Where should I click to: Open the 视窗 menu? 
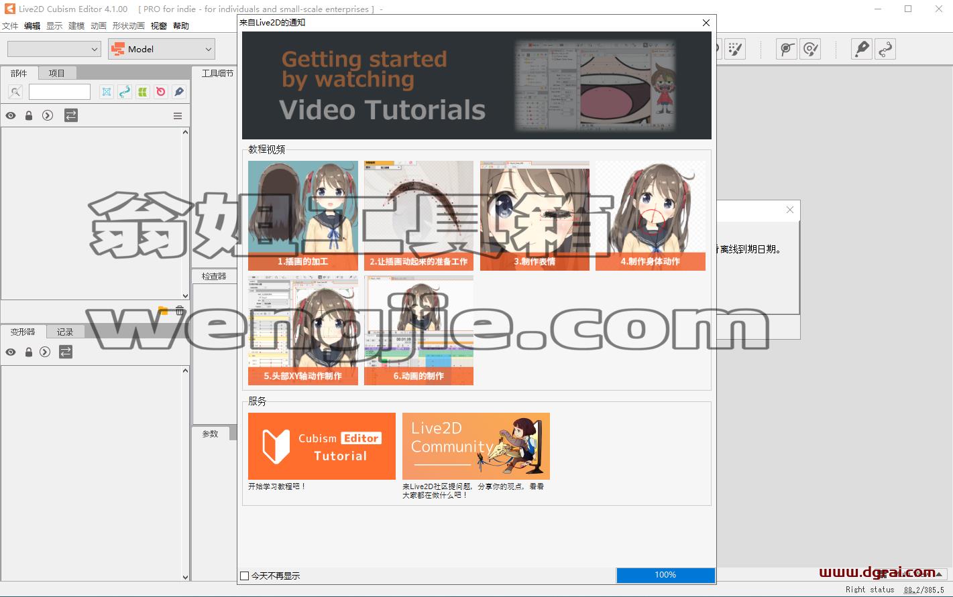159,26
